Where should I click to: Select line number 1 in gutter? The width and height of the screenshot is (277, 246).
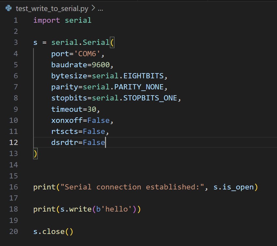(16, 20)
